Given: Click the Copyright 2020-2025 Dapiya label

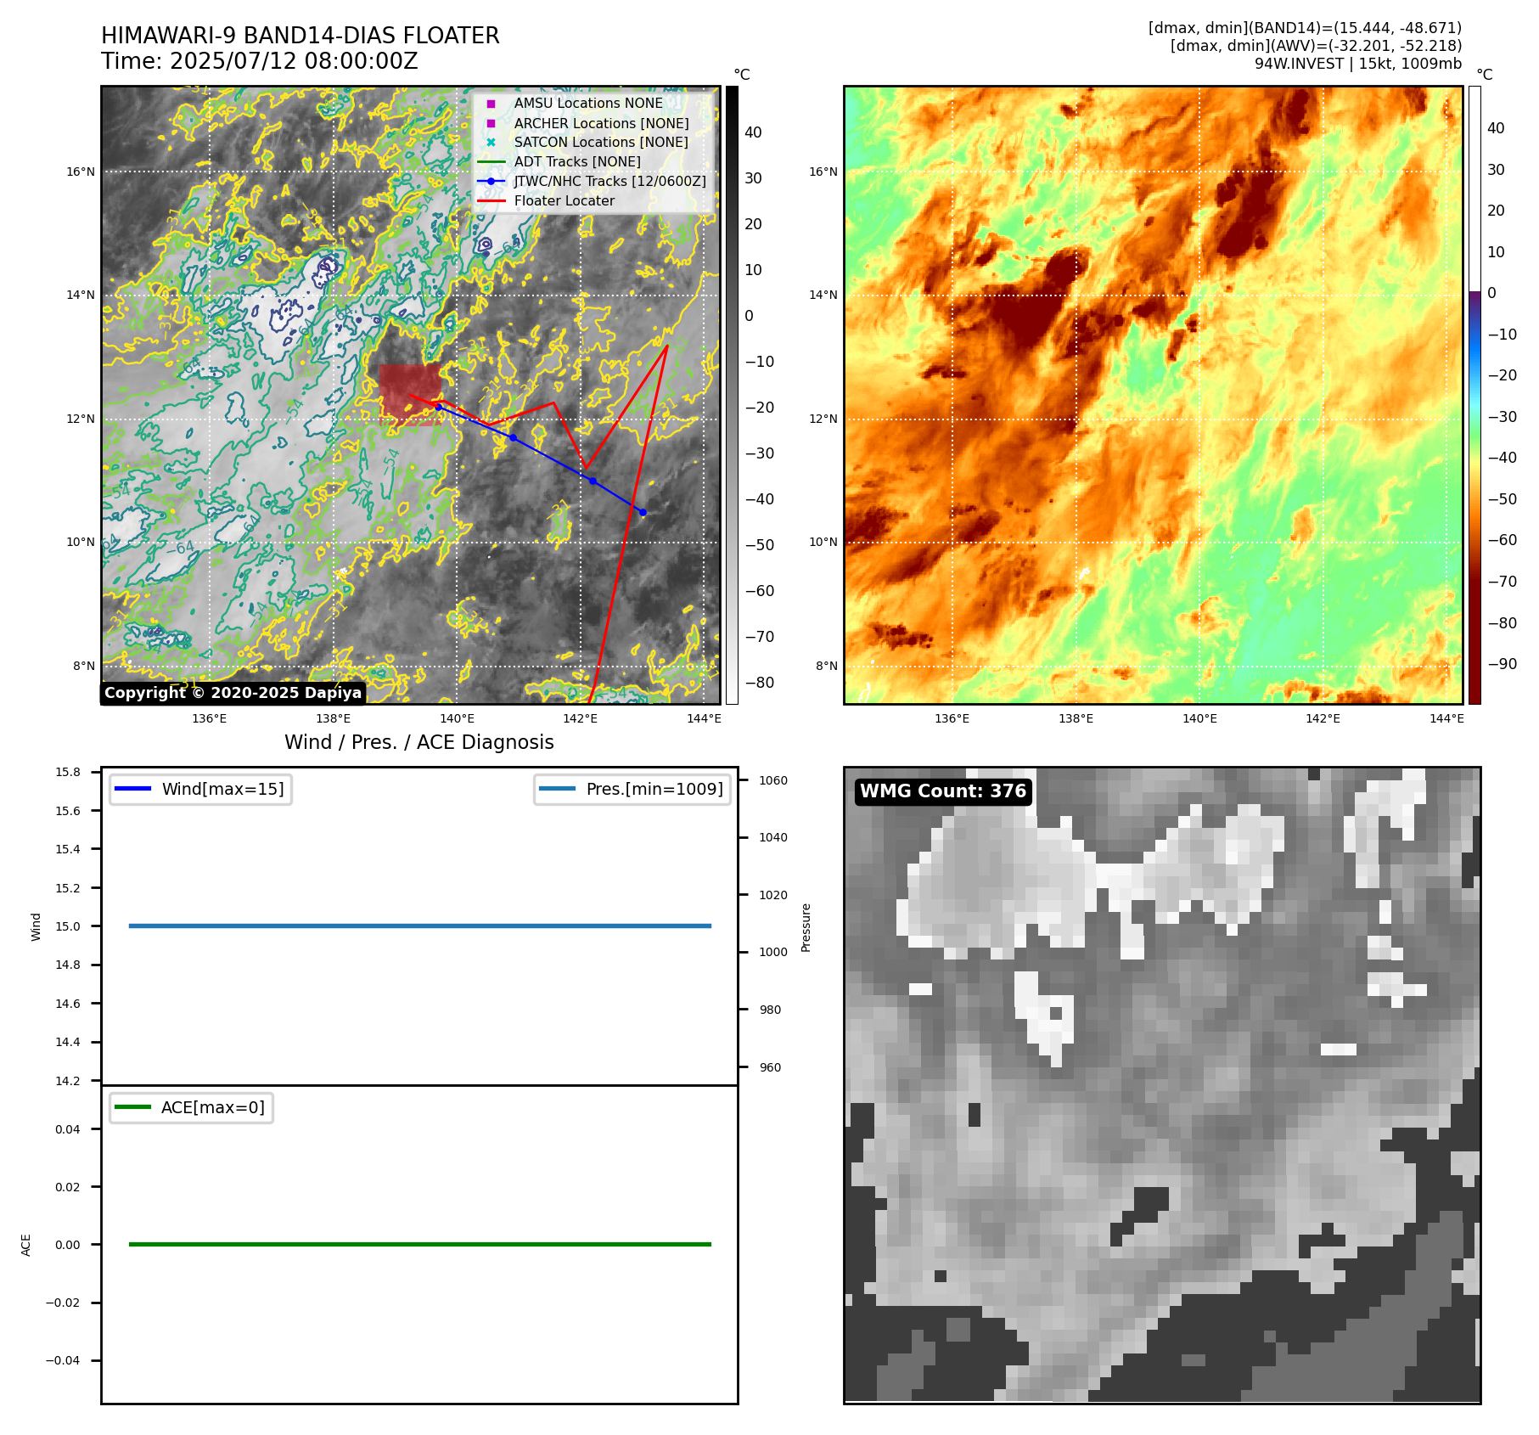Looking at the screenshot, I should [233, 693].
